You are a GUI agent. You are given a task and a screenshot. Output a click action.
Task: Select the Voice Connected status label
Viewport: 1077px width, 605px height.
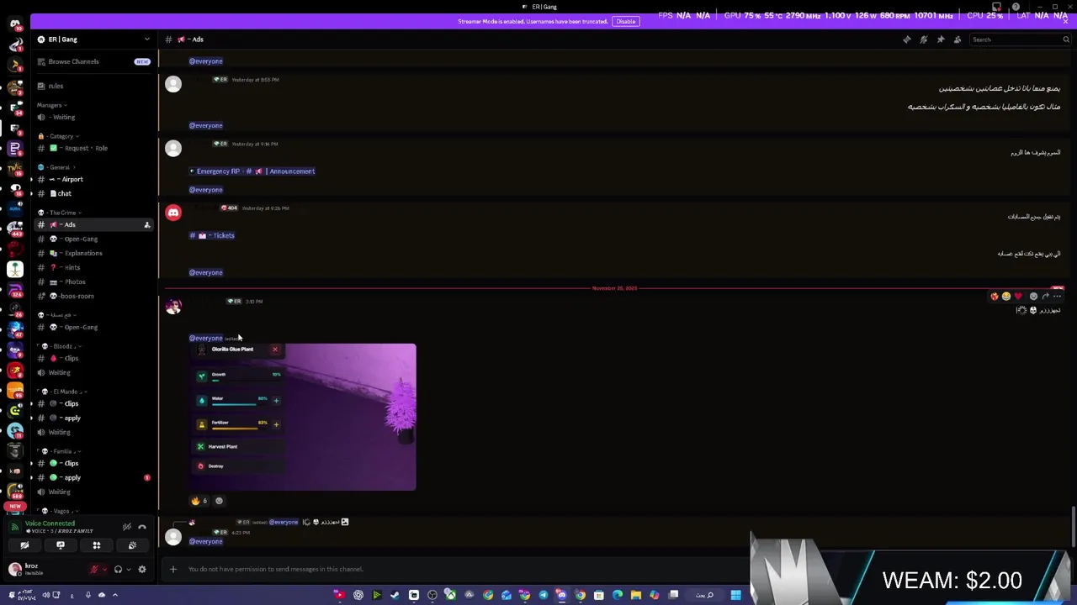50,523
